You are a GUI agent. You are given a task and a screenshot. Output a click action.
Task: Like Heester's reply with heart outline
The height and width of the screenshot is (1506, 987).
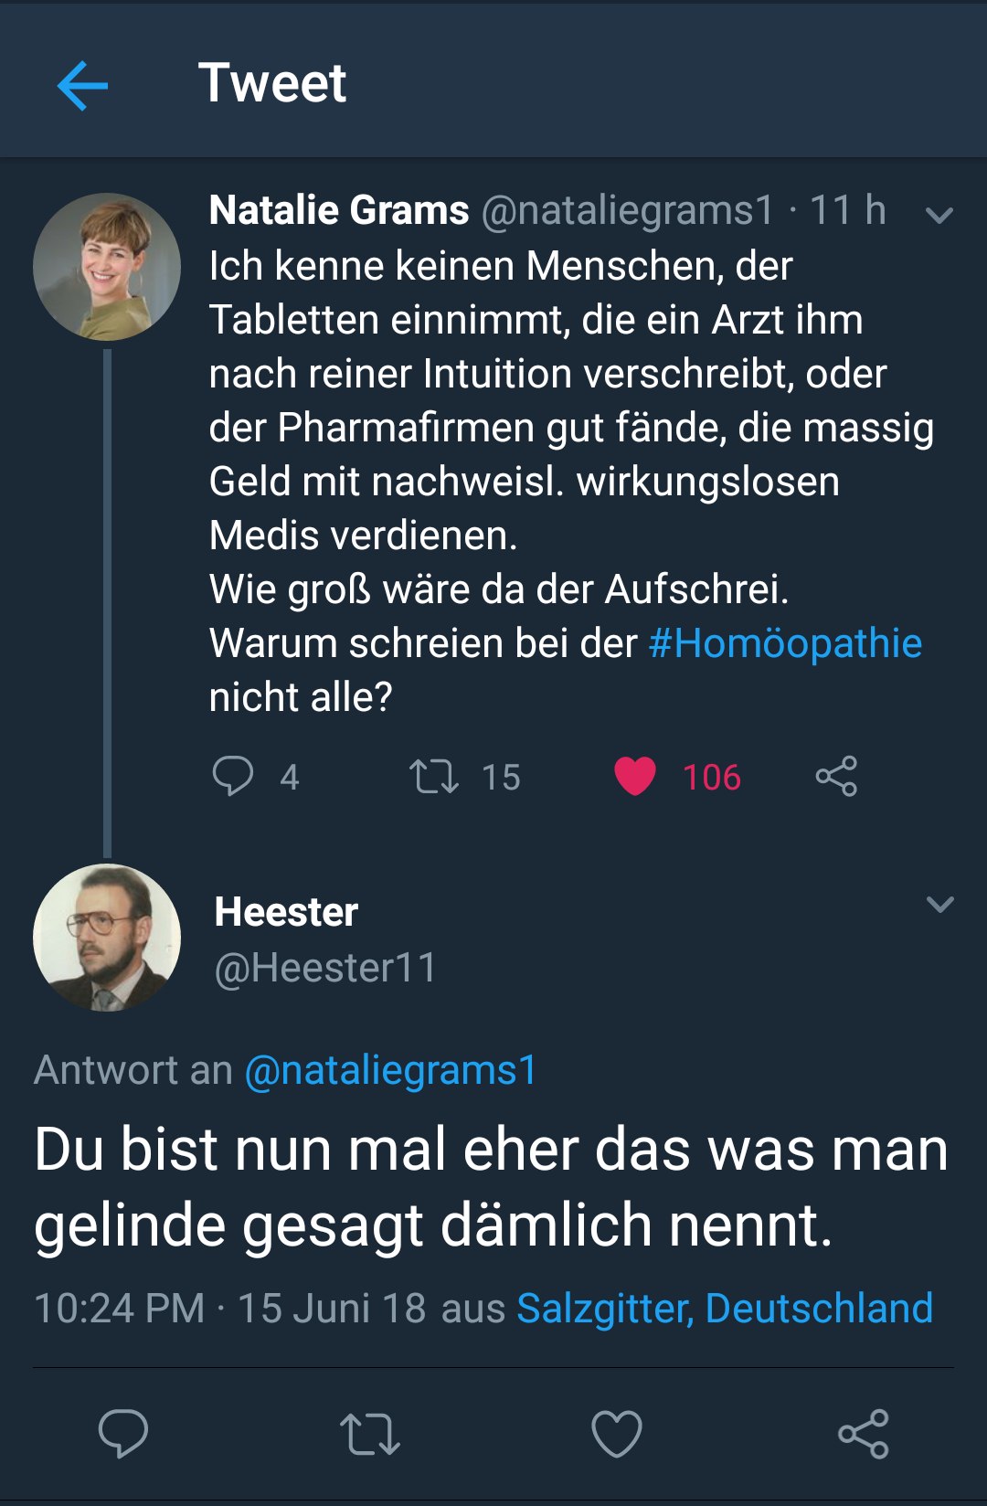(617, 1433)
